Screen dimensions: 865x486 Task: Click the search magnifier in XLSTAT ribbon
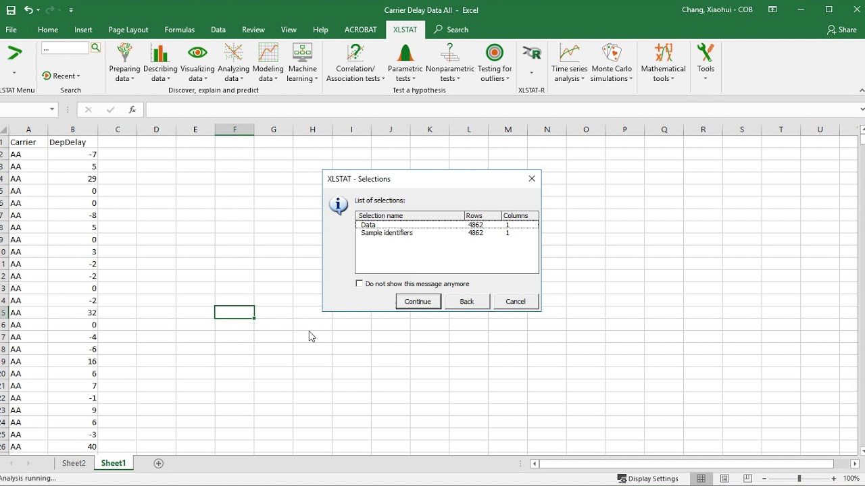95,48
